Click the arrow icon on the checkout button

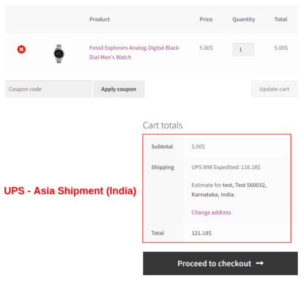coord(260,263)
